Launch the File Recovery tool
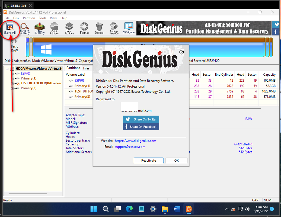Screen dimensions: 281x217 tap(40, 28)
